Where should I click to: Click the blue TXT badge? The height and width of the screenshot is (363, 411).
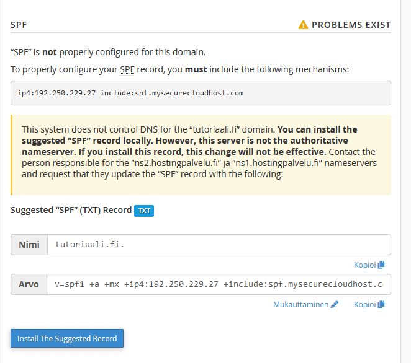(x=144, y=211)
